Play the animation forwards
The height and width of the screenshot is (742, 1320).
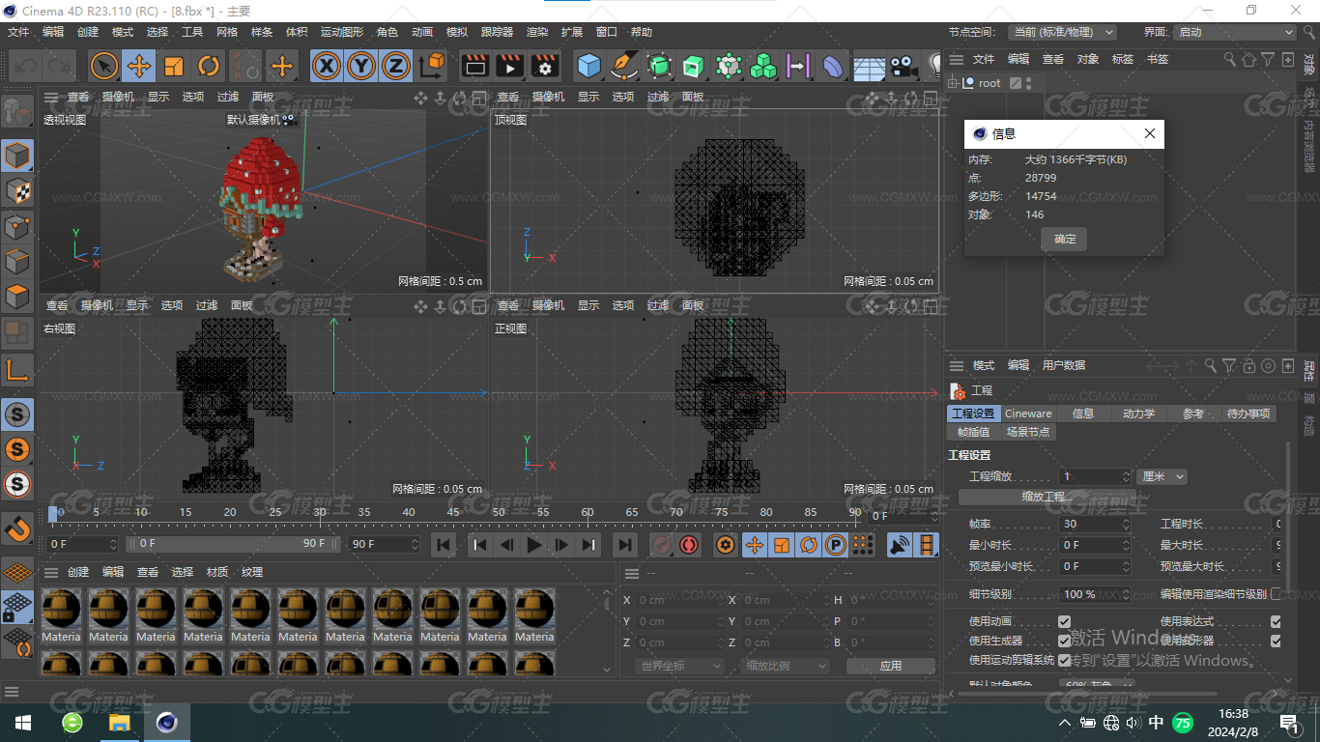(534, 545)
